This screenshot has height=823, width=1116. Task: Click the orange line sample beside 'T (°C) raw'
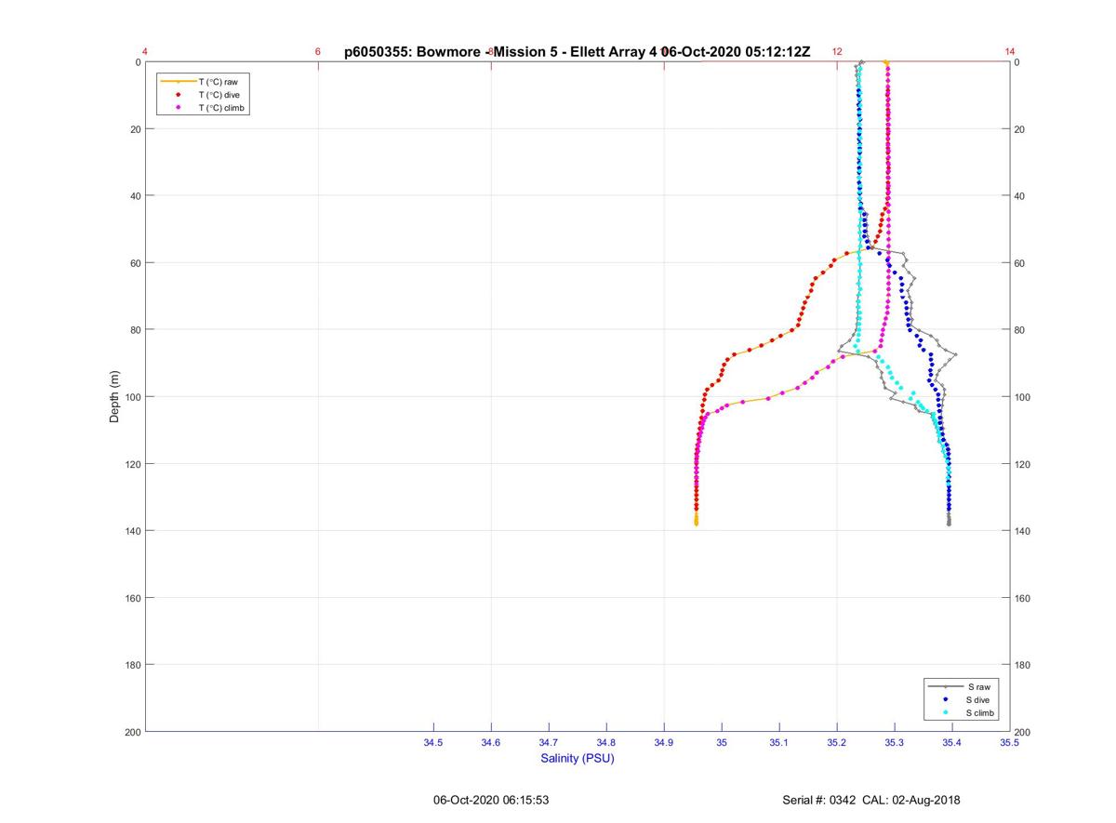(x=178, y=82)
